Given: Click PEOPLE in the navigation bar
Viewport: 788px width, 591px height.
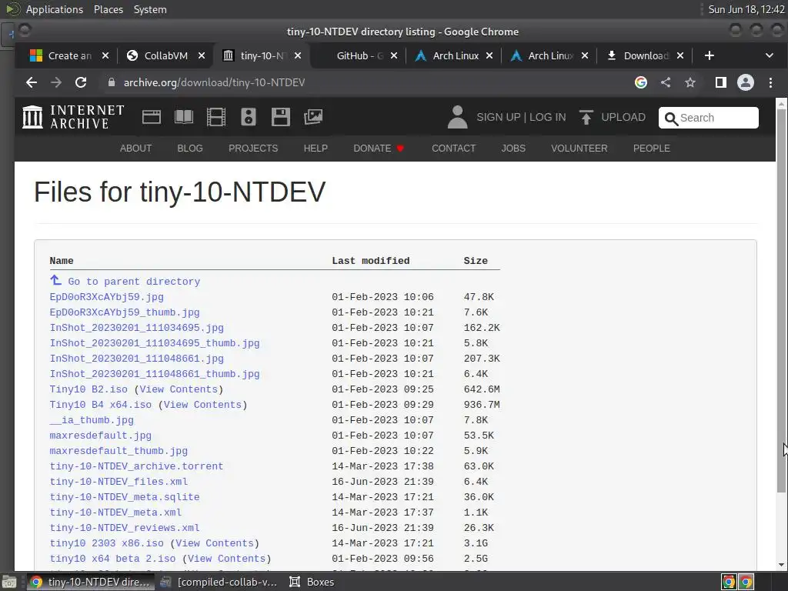Looking at the screenshot, I should coord(651,149).
